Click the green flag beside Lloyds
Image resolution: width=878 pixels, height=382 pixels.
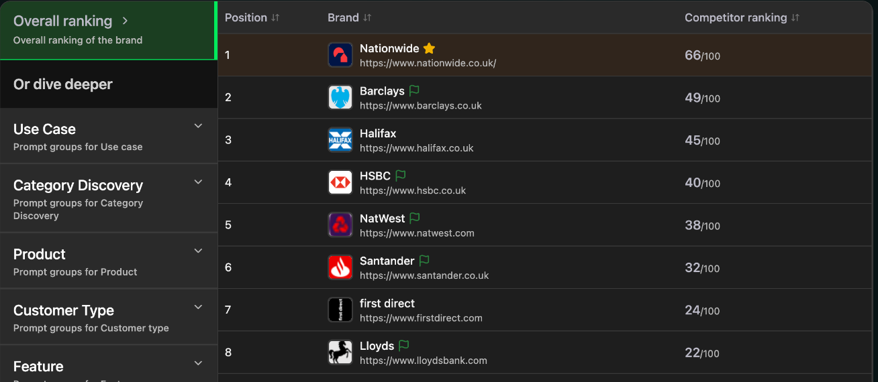click(x=403, y=345)
